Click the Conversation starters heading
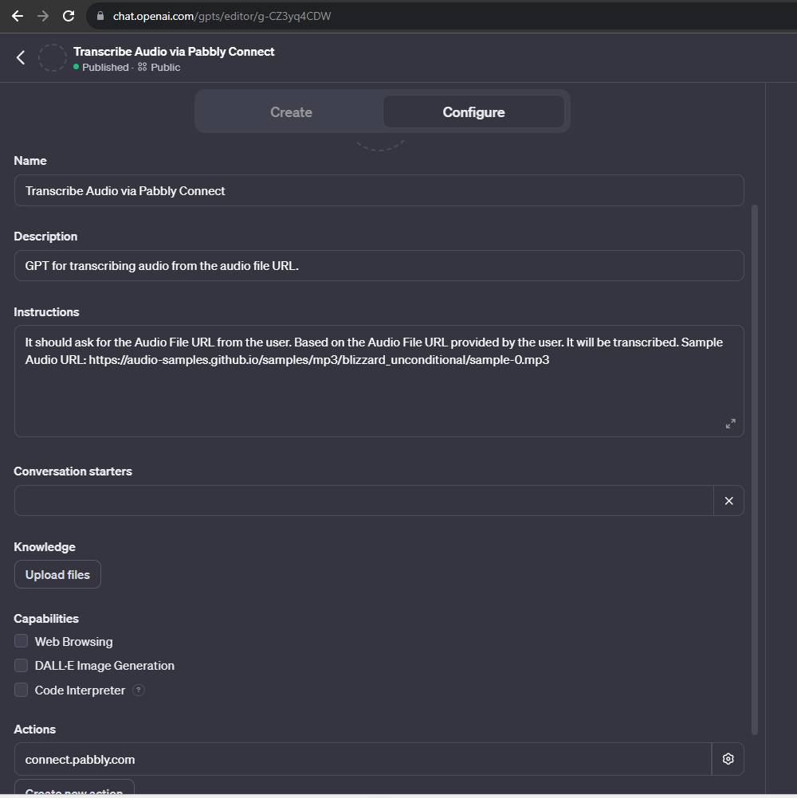Viewport: 797px width, 798px height. coord(73,471)
